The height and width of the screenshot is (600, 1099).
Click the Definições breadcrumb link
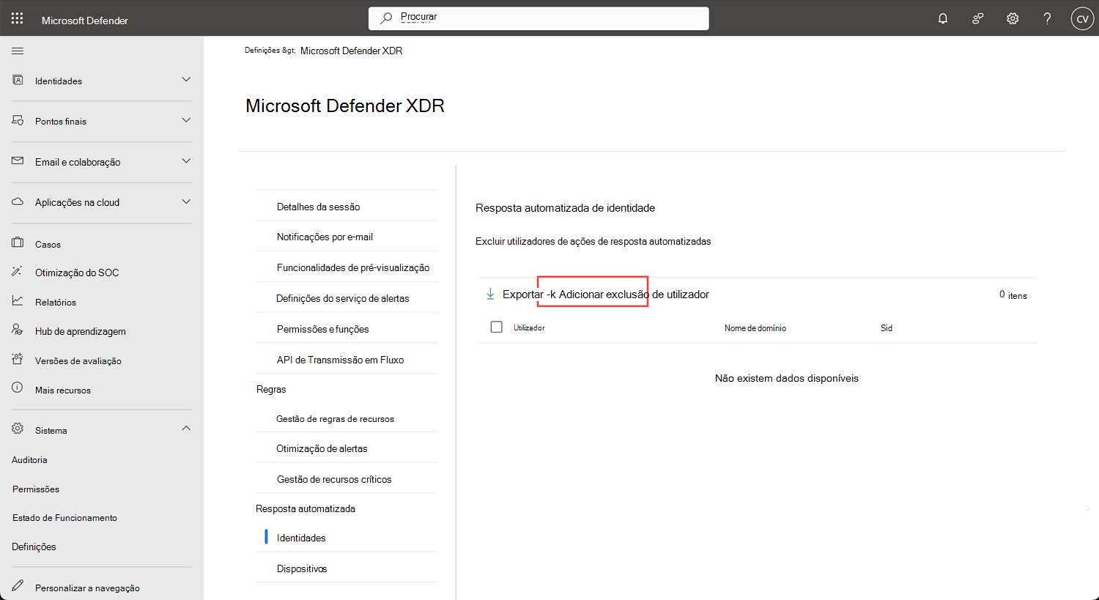point(262,51)
